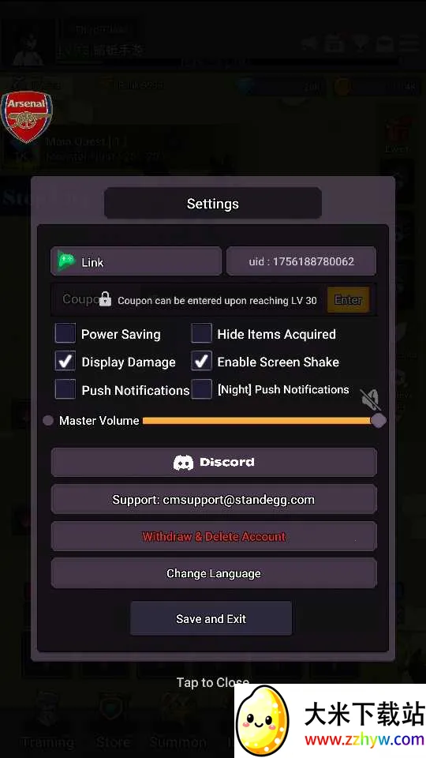Tap the uid number field
The image size is (426, 758).
[301, 261]
